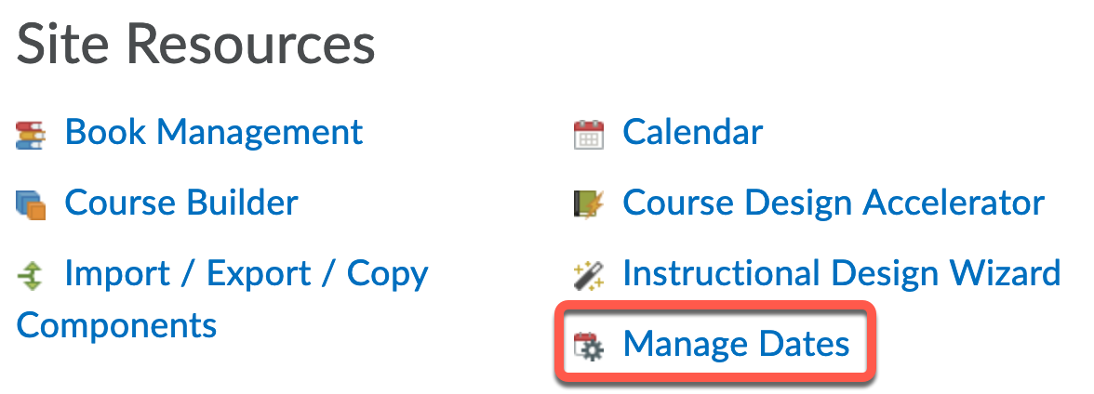The image size is (1094, 394).
Task: Open the Book Management link
Action: pos(213,132)
